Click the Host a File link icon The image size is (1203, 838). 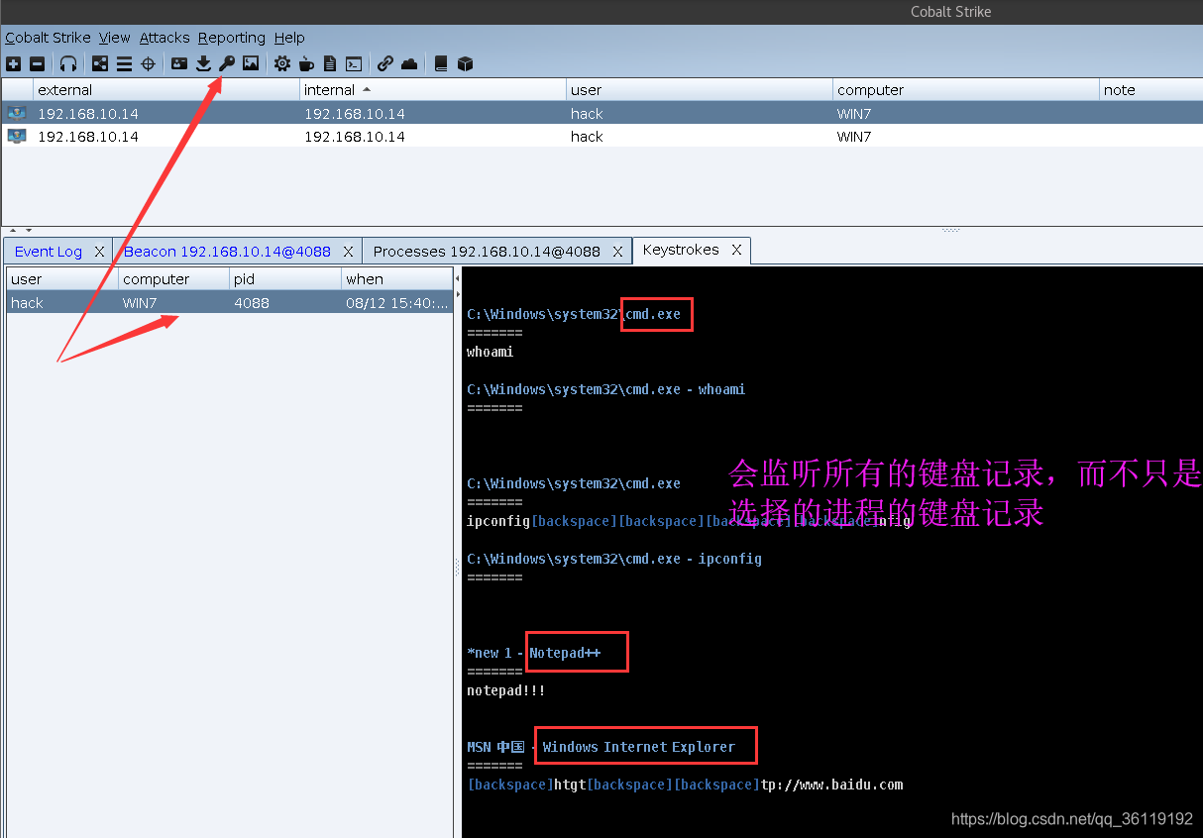point(385,63)
